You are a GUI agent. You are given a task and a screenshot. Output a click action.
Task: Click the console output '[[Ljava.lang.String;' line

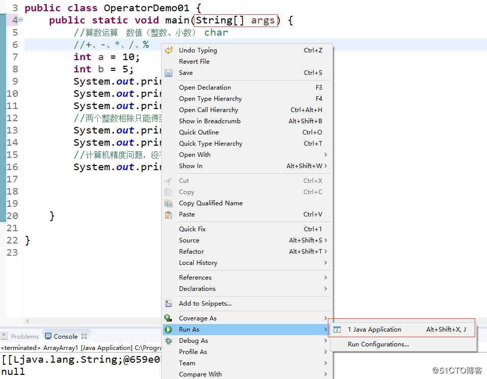click(81, 360)
